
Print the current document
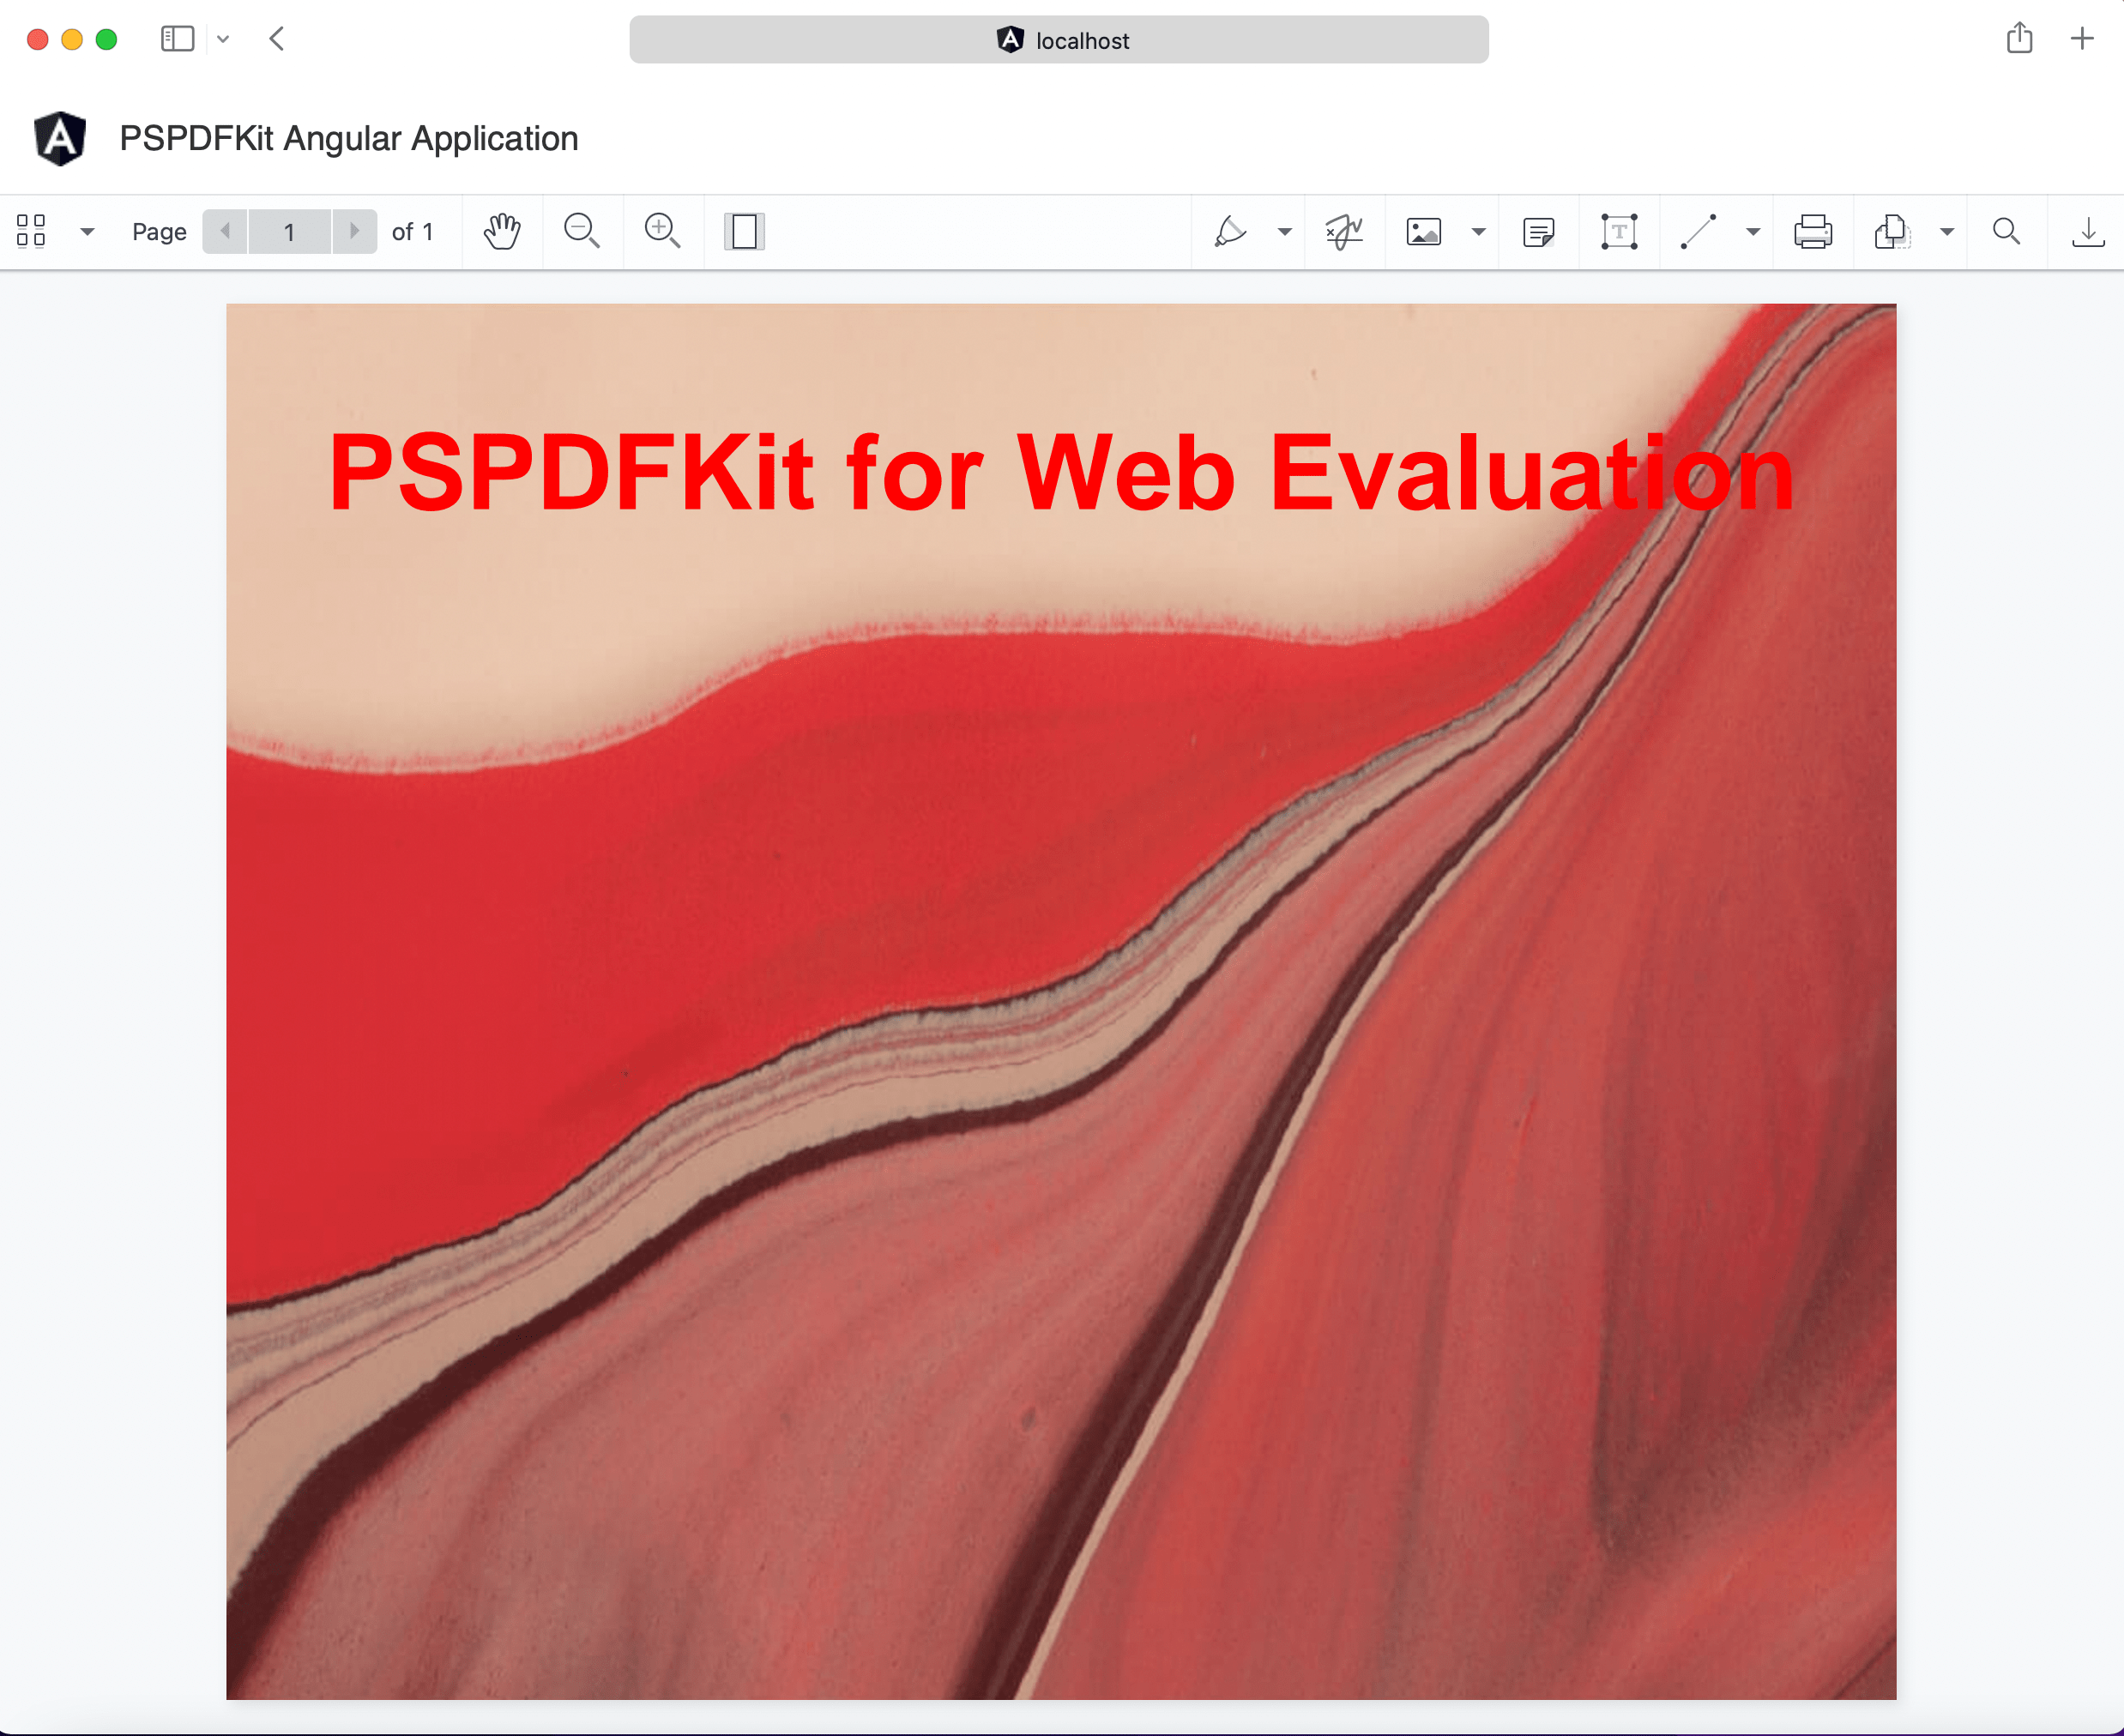coord(1813,231)
